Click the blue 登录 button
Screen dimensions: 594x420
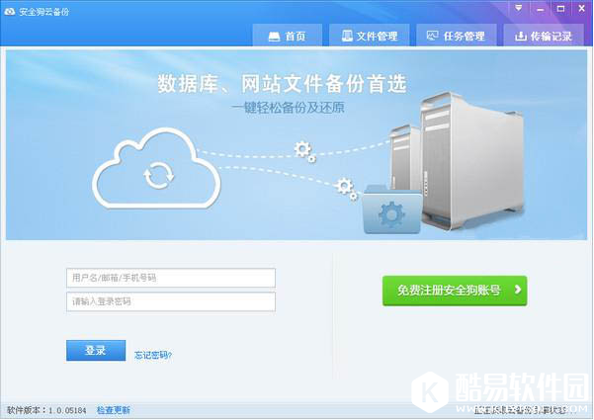(96, 350)
